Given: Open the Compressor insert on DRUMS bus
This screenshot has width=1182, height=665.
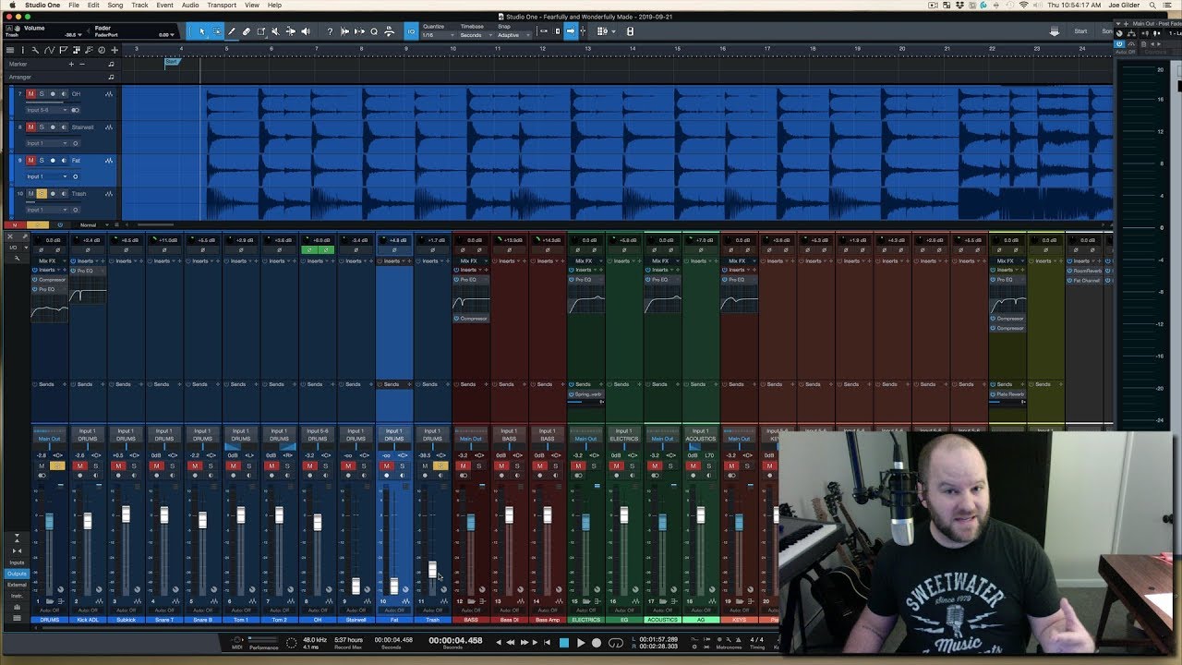Looking at the screenshot, I should [x=51, y=280].
